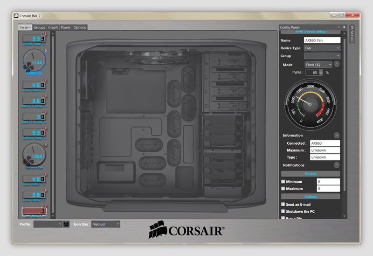Select the Drive Temp 4 readout
This screenshot has width=373, height=256.
tap(34, 85)
